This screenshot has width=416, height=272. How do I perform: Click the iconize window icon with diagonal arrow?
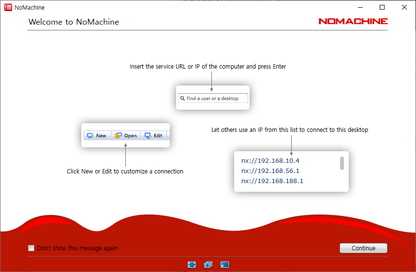coord(224,264)
